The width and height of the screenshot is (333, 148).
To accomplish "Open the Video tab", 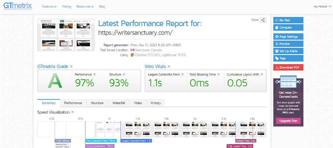I will (x=138, y=103).
